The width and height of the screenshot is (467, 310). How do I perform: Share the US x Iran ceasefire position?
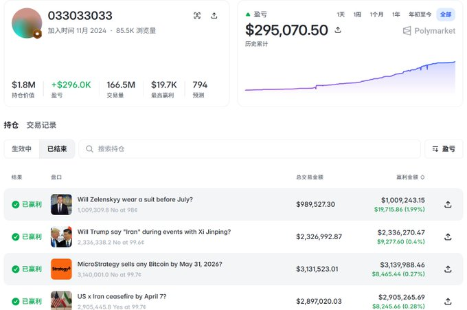point(448,301)
